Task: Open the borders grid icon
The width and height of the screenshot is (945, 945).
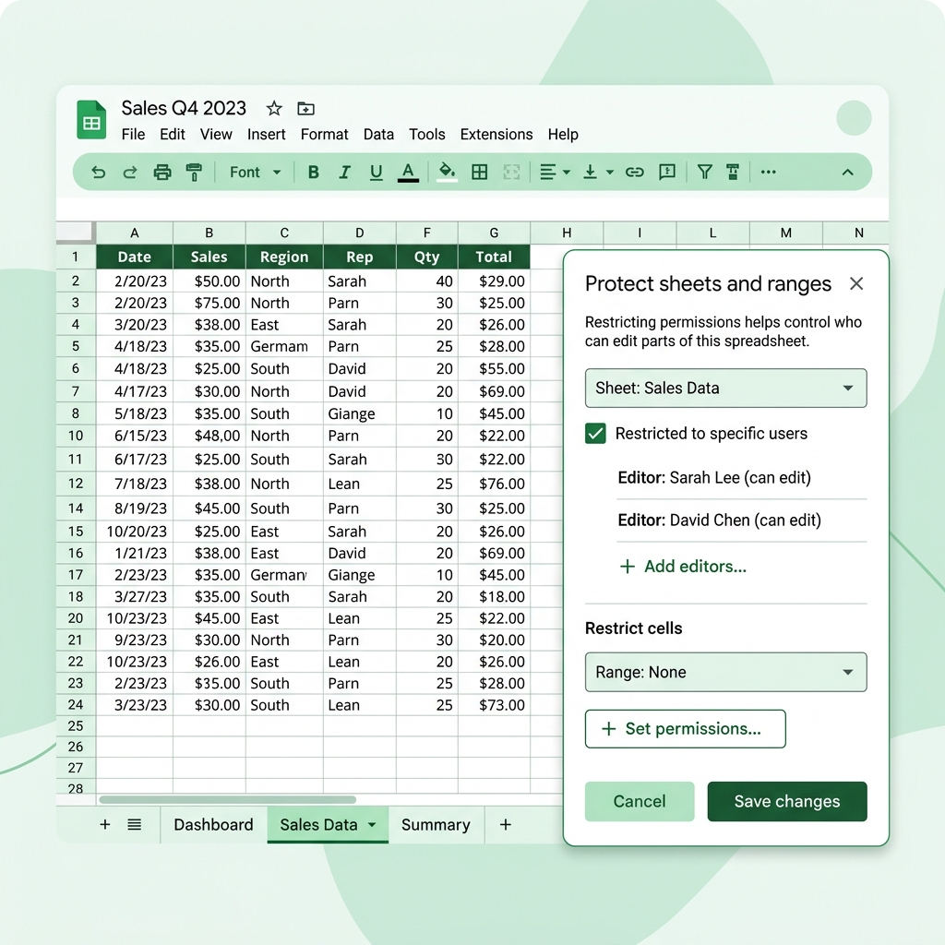Action: pyautogui.click(x=480, y=173)
